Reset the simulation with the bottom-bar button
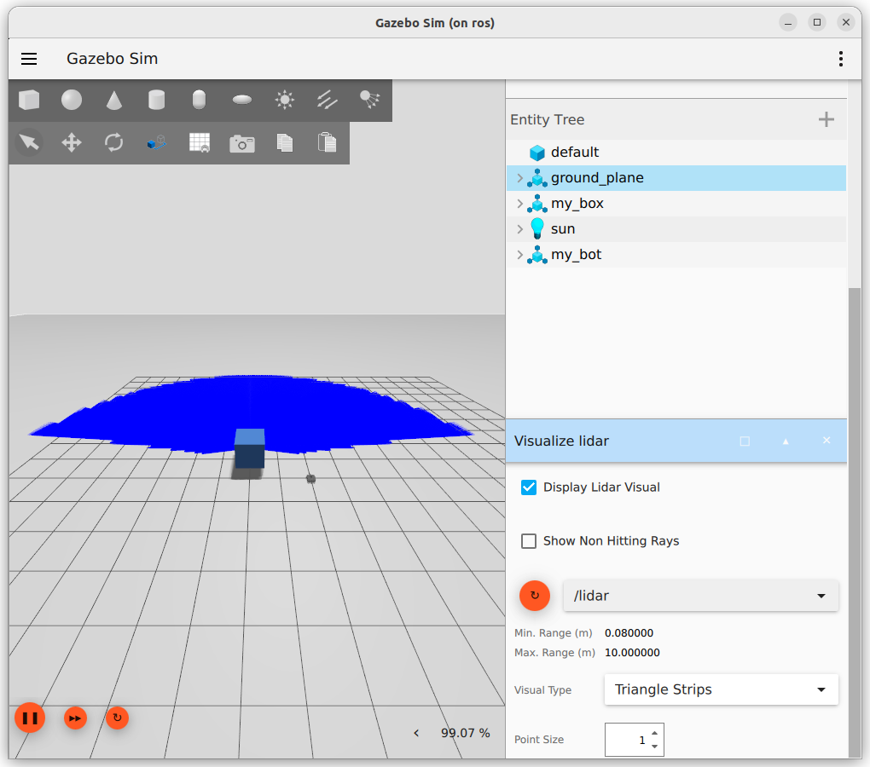The height and width of the screenshot is (767, 870). coord(117,718)
